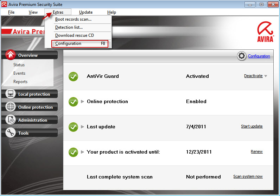Open the Update menu

[x=86, y=12]
